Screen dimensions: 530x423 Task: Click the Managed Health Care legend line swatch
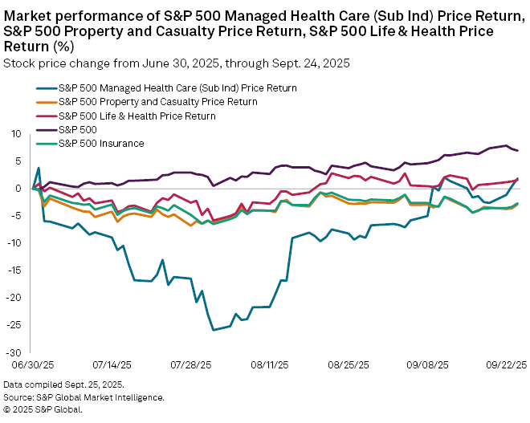click(x=46, y=88)
